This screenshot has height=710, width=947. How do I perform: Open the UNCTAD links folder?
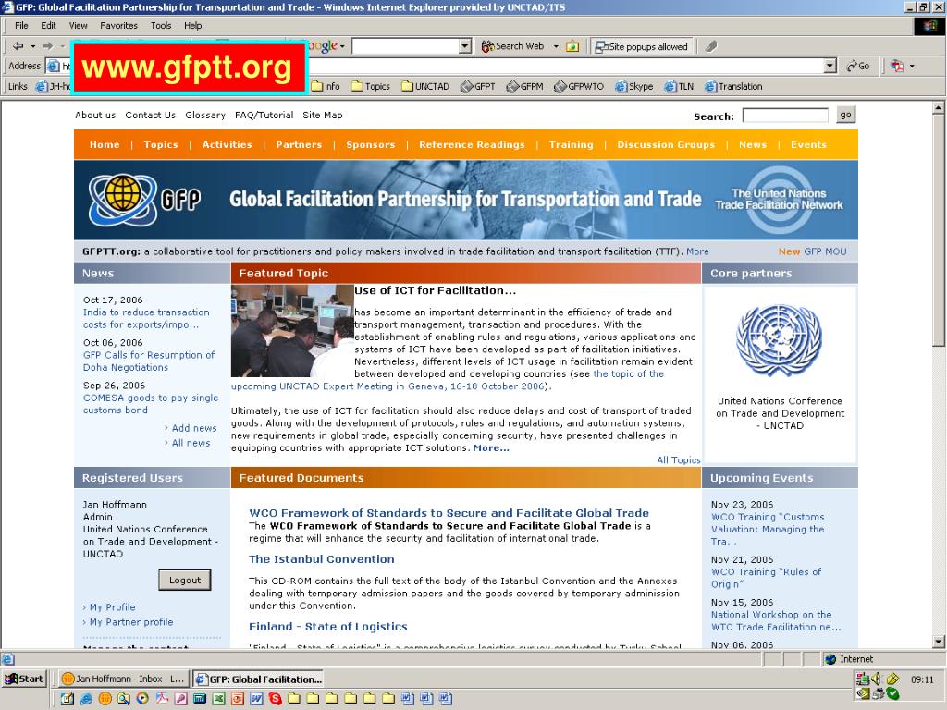pyautogui.click(x=425, y=86)
